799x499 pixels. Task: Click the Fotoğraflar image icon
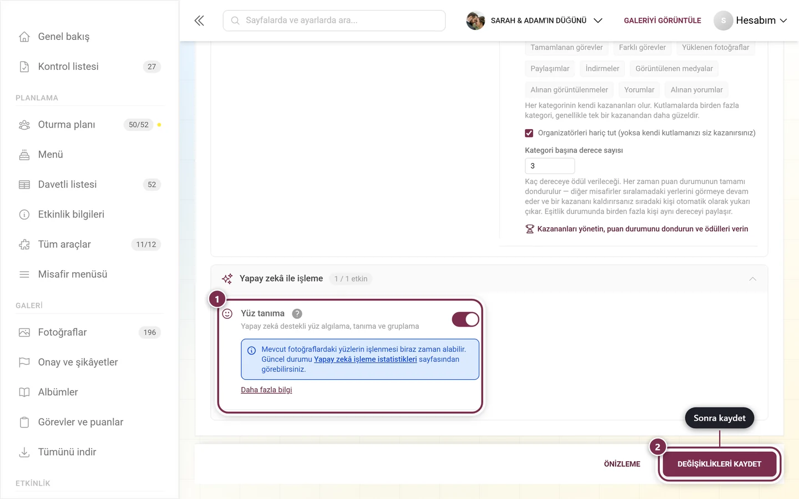pyautogui.click(x=24, y=333)
